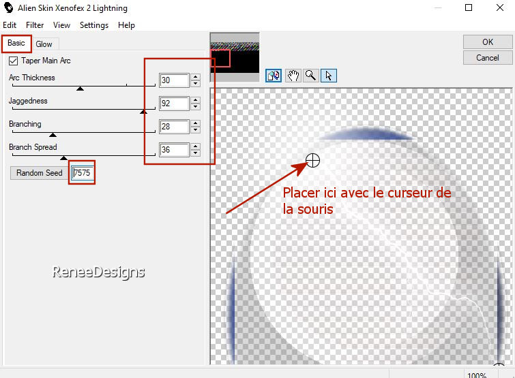This screenshot has height=378, width=515.
Task: Click the lightning start point crosshair
Action: (312, 160)
